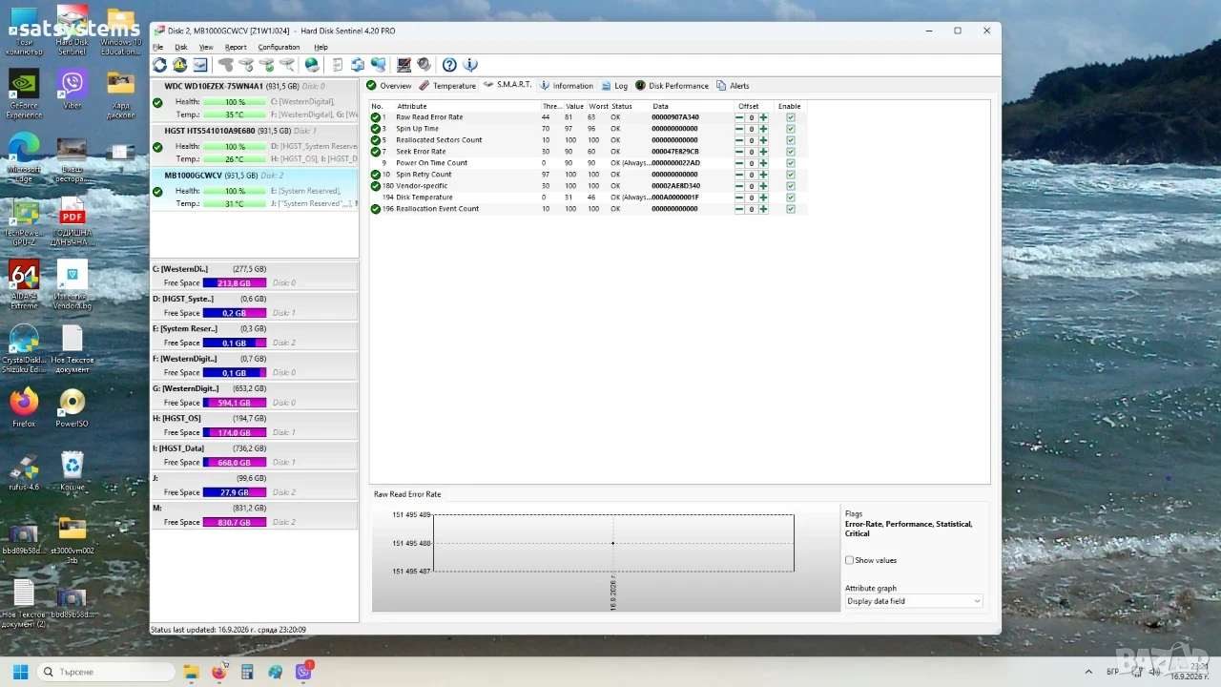Expand the Display data field dropdown
The width and height of the screenshot is (1221, 687).
(913, 601)
